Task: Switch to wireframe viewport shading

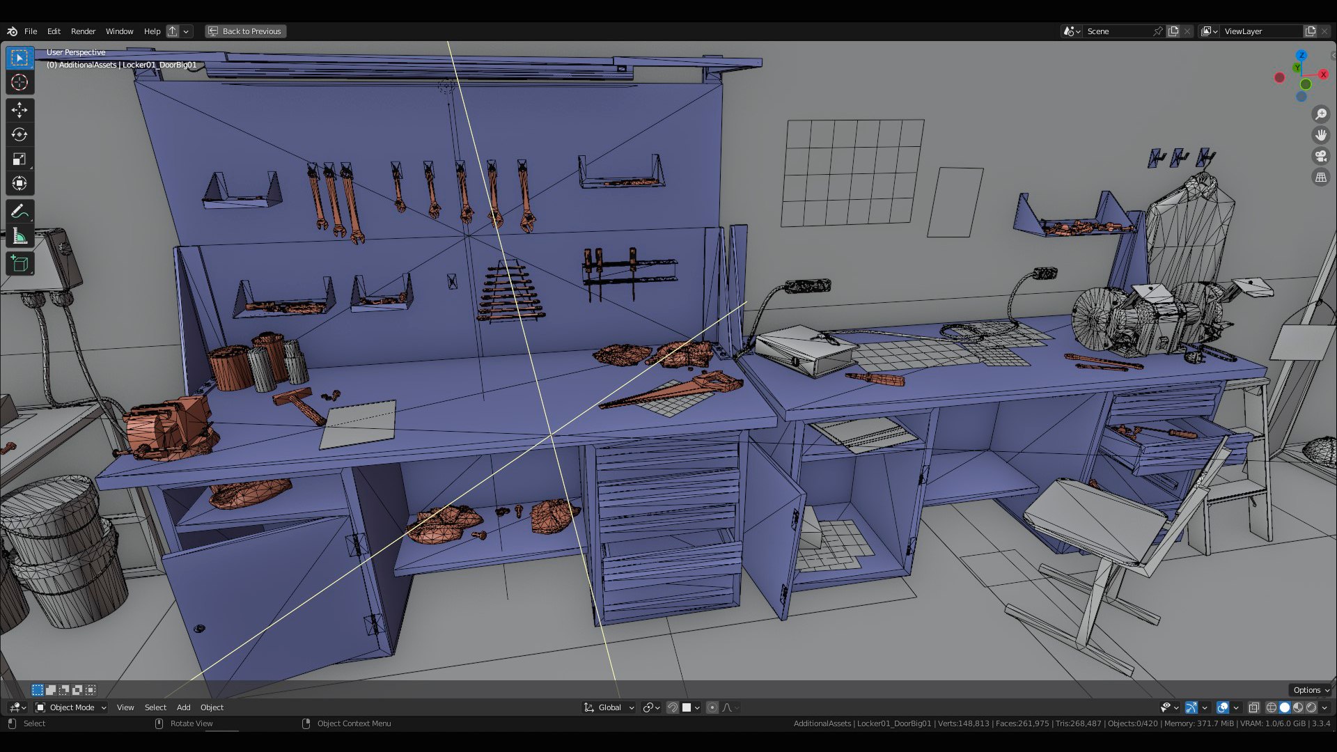Action: tap(1272, 707)
